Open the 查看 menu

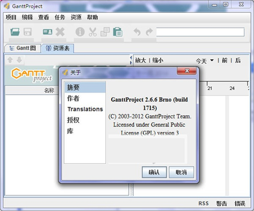coord(44,17)
